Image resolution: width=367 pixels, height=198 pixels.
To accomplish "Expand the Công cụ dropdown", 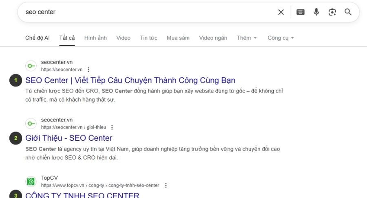I will point(281,38).
